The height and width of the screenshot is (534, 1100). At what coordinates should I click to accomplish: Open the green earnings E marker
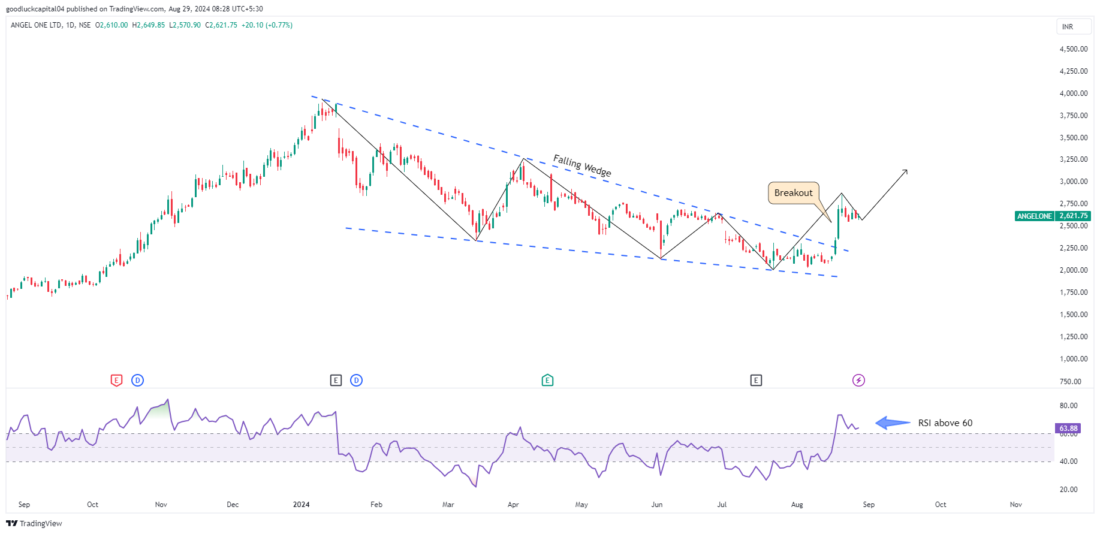547,380
